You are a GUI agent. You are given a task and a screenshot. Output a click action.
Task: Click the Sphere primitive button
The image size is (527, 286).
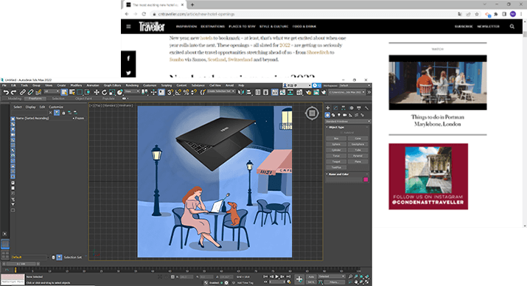pyautogui.click(x=336, y=144)
